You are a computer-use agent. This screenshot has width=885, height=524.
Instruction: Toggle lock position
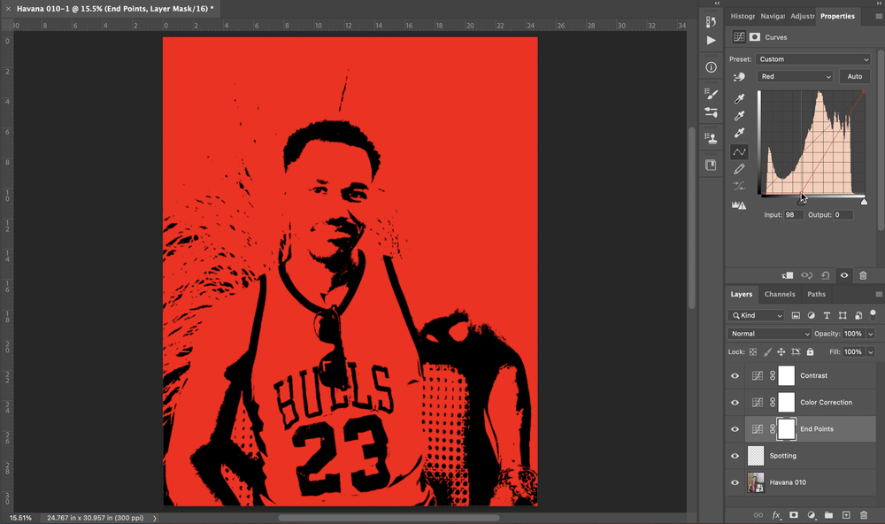(x=781, y=351)
